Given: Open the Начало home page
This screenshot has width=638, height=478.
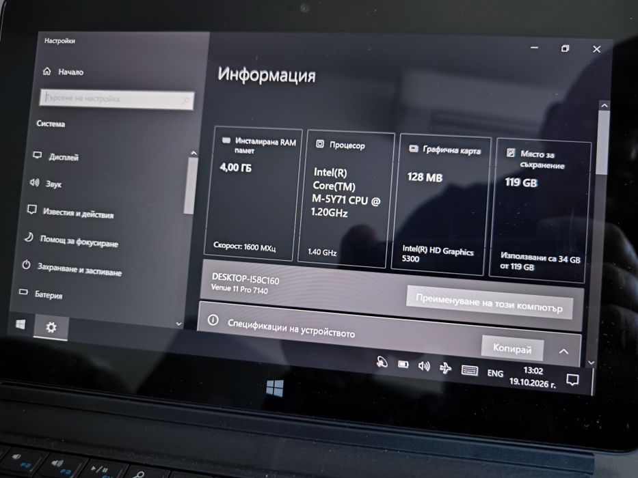Looking at the screenshot, I should coord(64,72).
